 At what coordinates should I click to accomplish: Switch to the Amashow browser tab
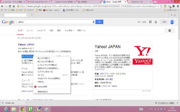point(140,2)
